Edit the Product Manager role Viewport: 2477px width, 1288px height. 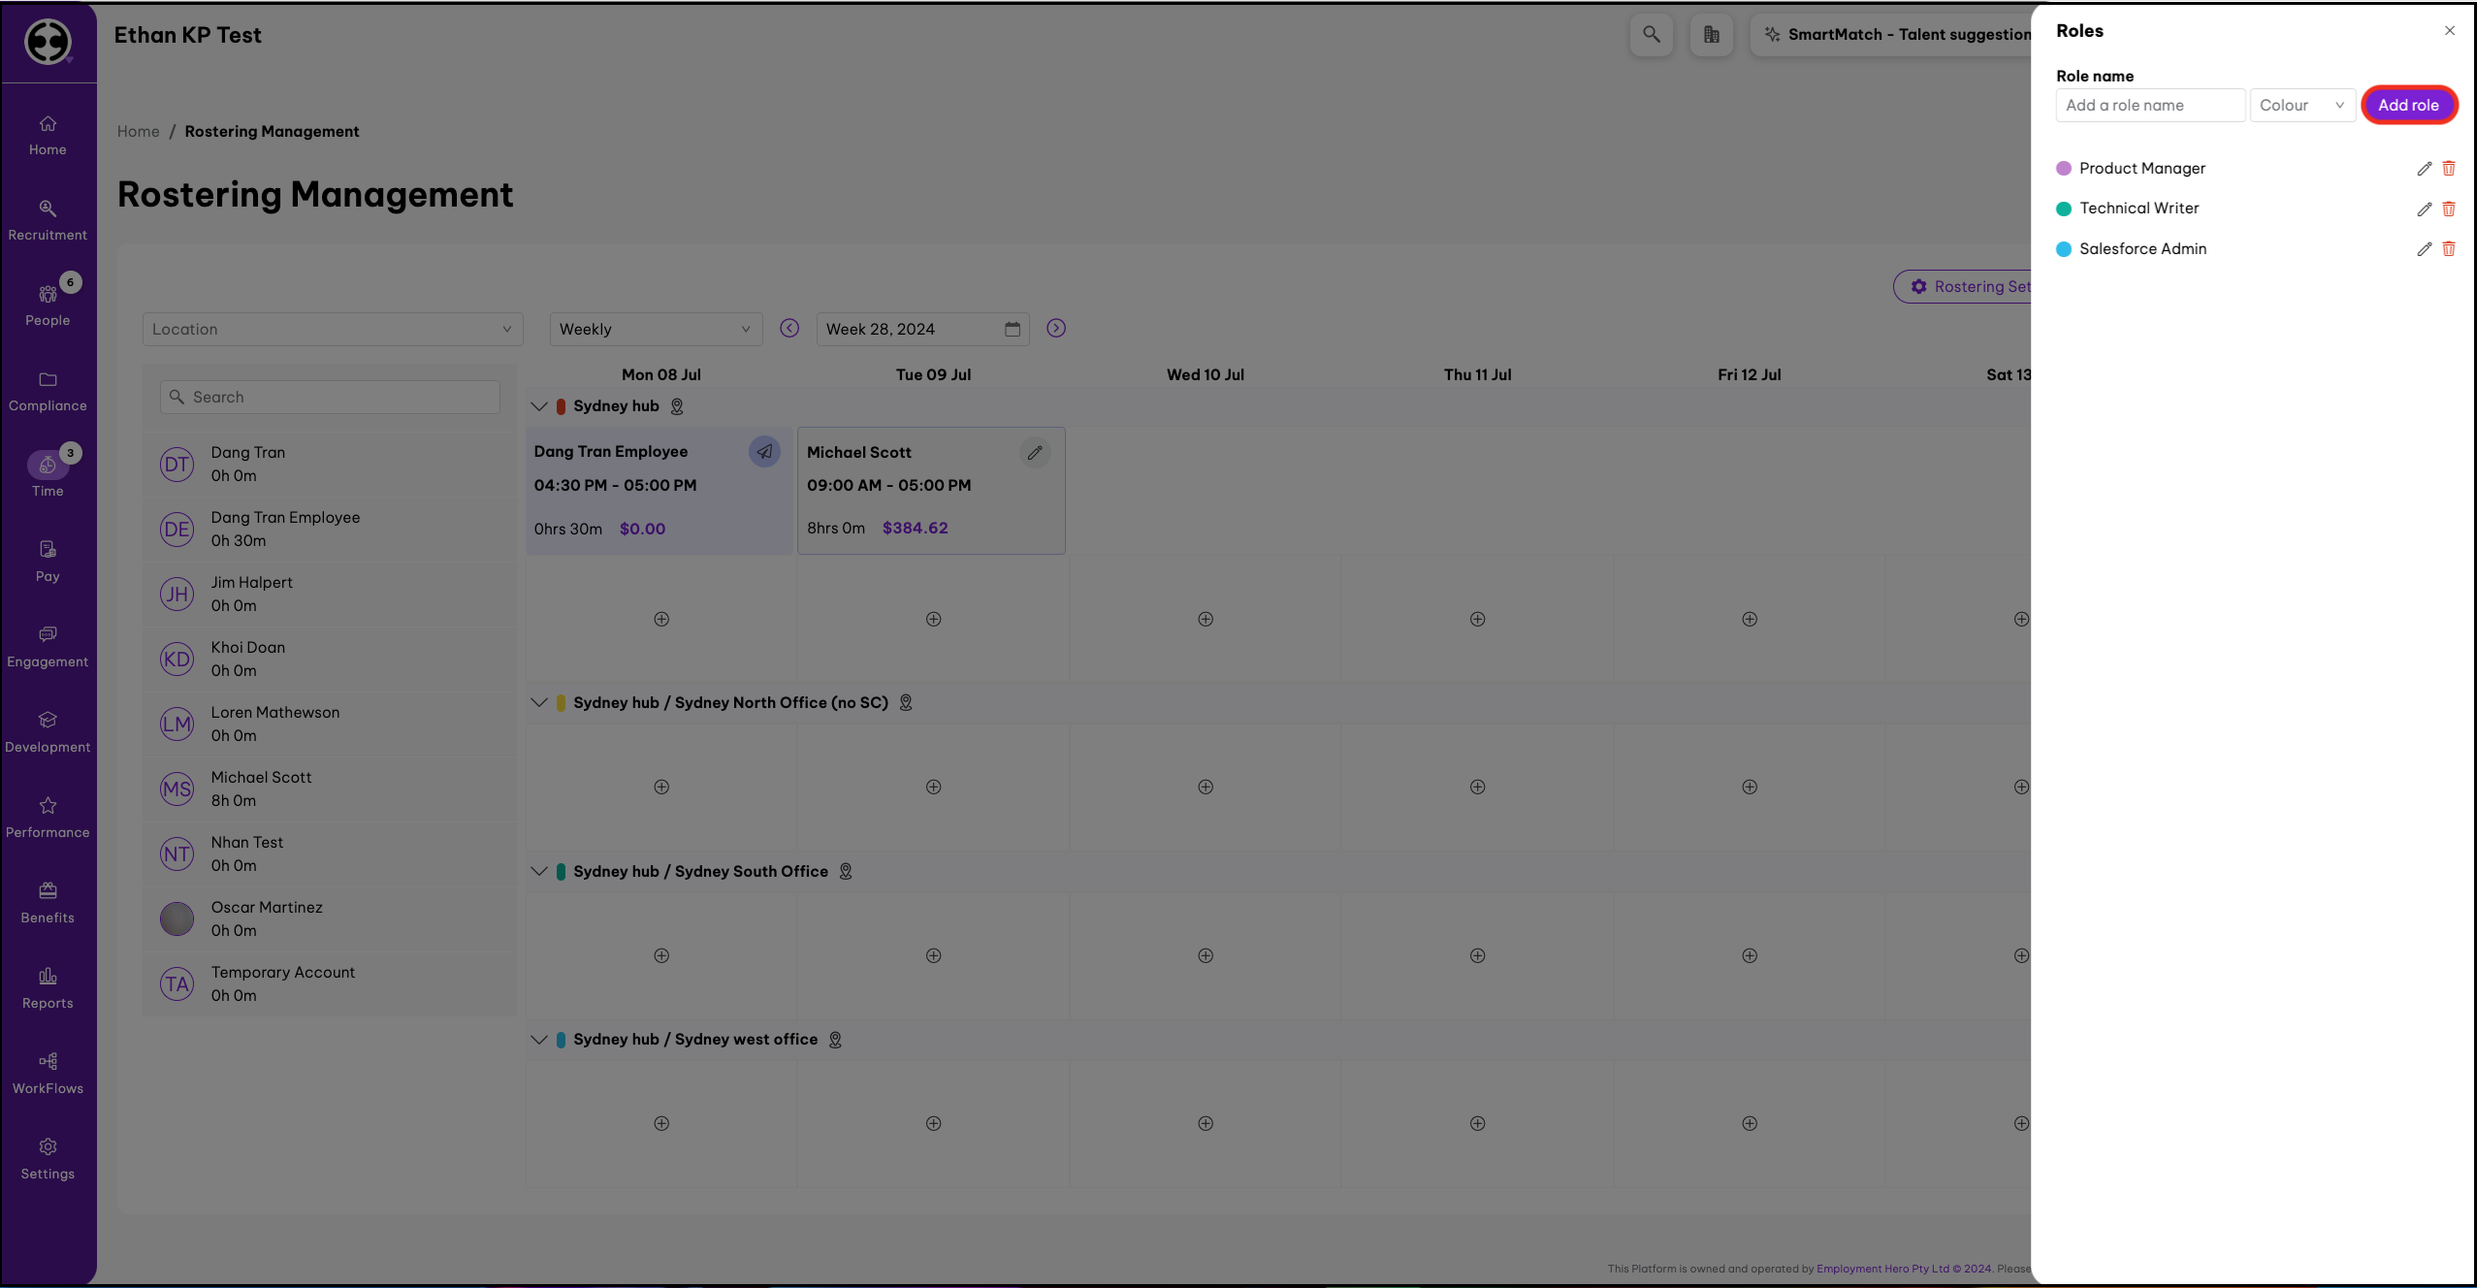[2424, 169]
